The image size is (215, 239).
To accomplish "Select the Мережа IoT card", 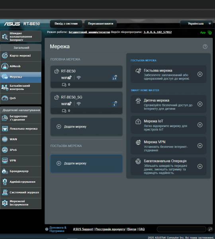I will coord(168,125).
